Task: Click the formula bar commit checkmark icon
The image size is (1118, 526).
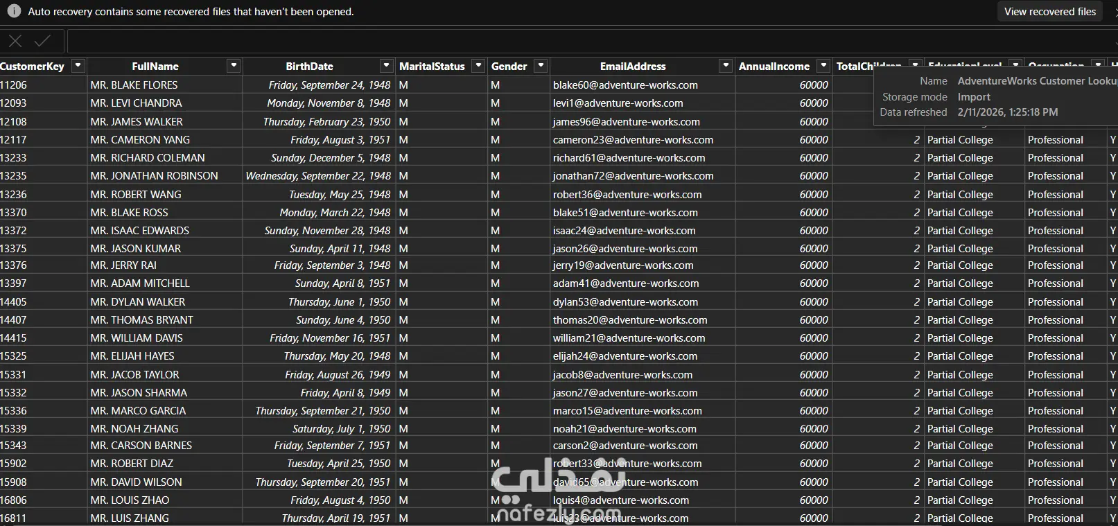Action: (x=42, y=41)
